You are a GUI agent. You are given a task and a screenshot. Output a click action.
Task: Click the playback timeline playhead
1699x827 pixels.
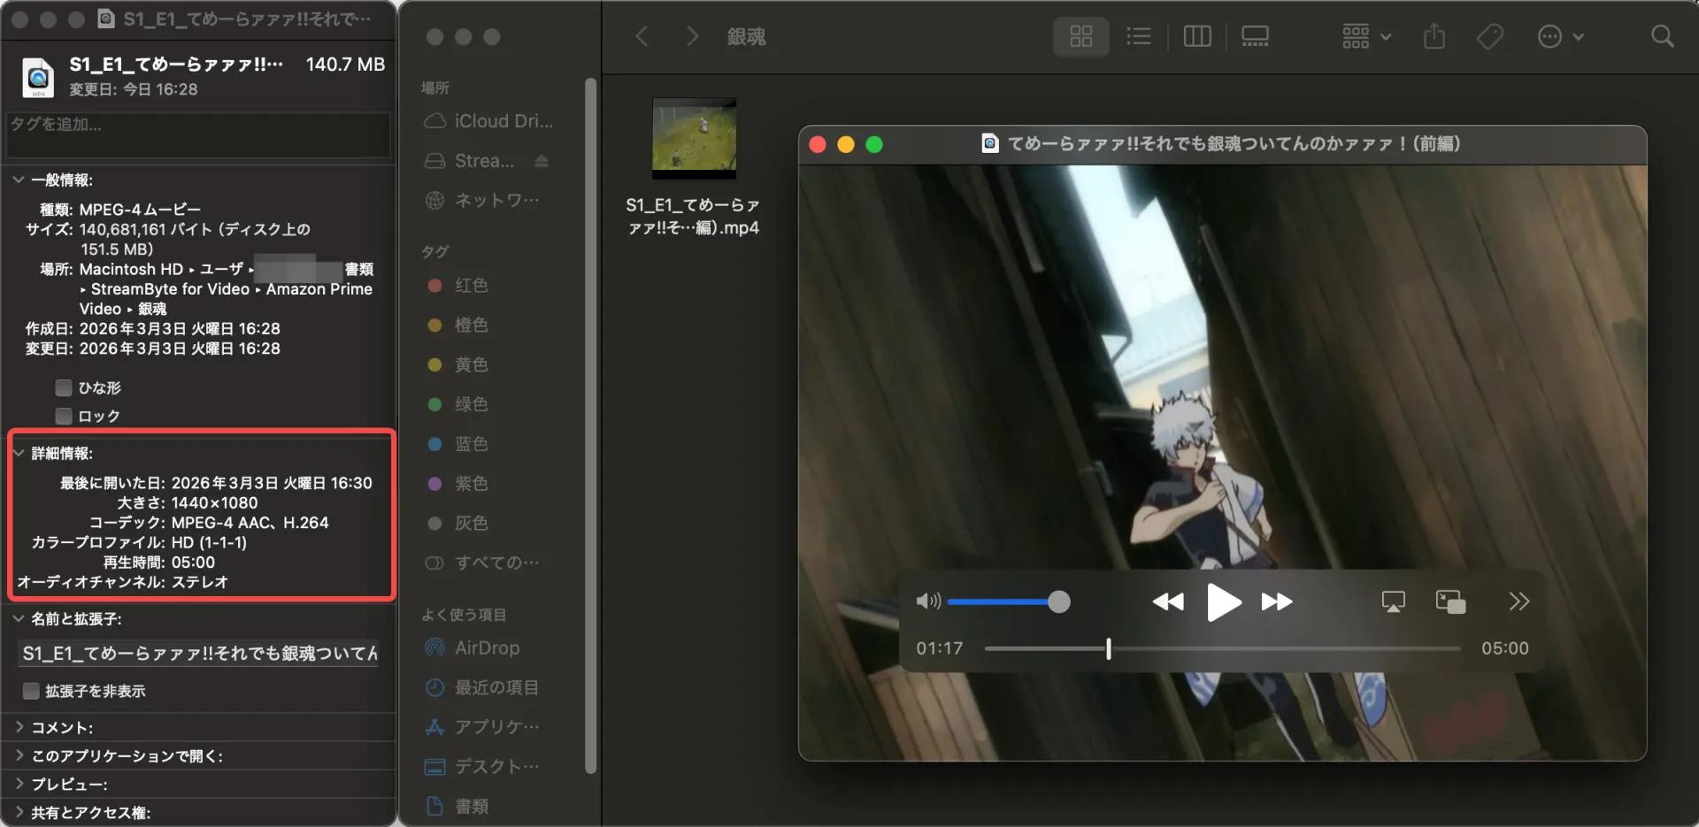(1108, 648)
